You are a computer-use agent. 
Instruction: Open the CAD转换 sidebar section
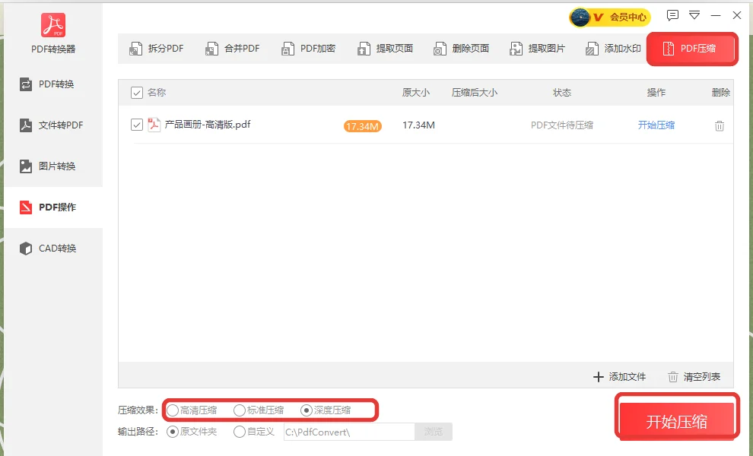[x=53, y=249]
